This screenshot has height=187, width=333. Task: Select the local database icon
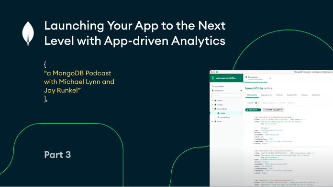[x=215, y=122]
